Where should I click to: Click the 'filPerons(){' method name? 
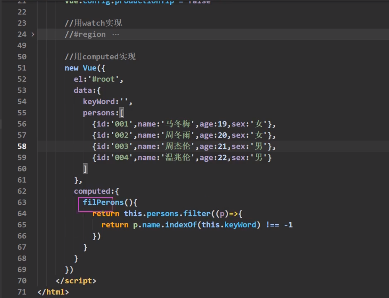(110, 203)
